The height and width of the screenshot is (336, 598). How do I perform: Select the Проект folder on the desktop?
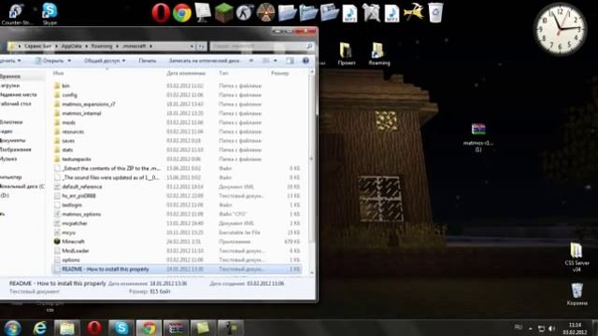tap(347, 54)
